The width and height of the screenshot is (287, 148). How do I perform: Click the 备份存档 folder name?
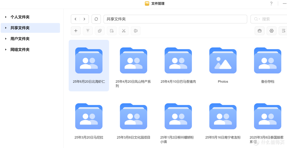268,82
